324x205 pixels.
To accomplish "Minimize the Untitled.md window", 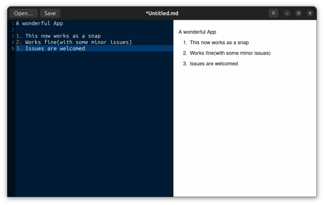I will tap(287, 13).
